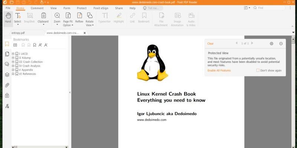Click Clear in the notification panel
Image resolution: width=297 pixels, height=148 pixels.
pos(210,44)
